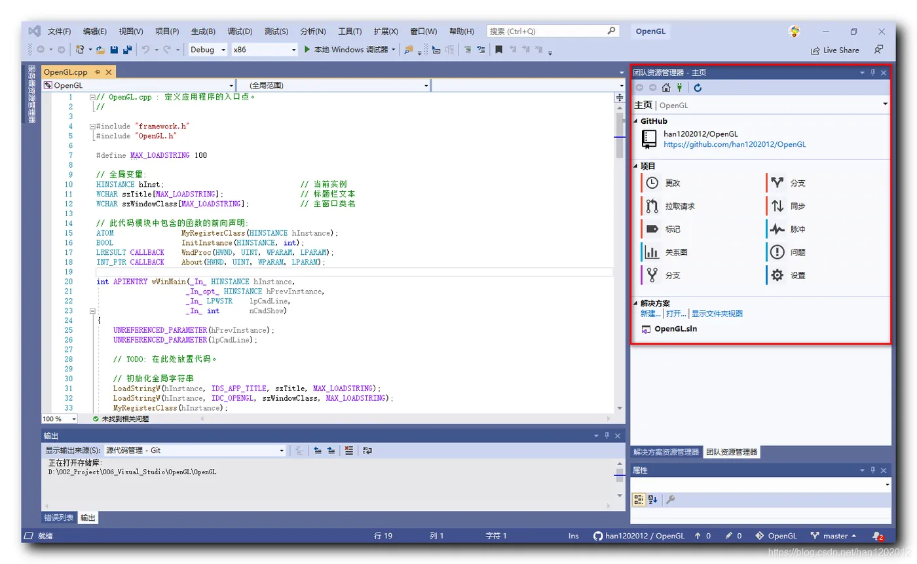Screen dimensions: 917x564
Task: Collapse the 项目 section
Action: tap(636, 166)
